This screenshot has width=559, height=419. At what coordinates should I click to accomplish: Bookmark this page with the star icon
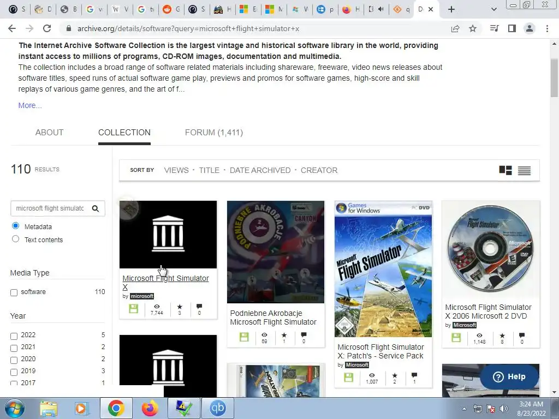[x=473, y=28]
